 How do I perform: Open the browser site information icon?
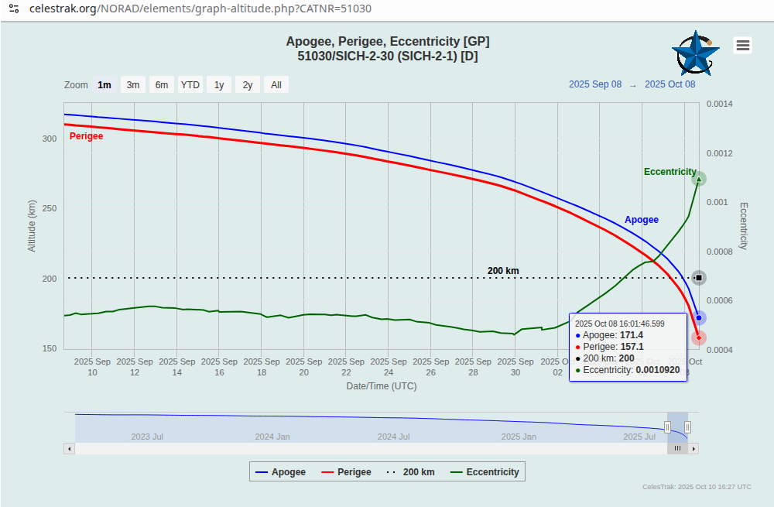[x=14, y=9]
